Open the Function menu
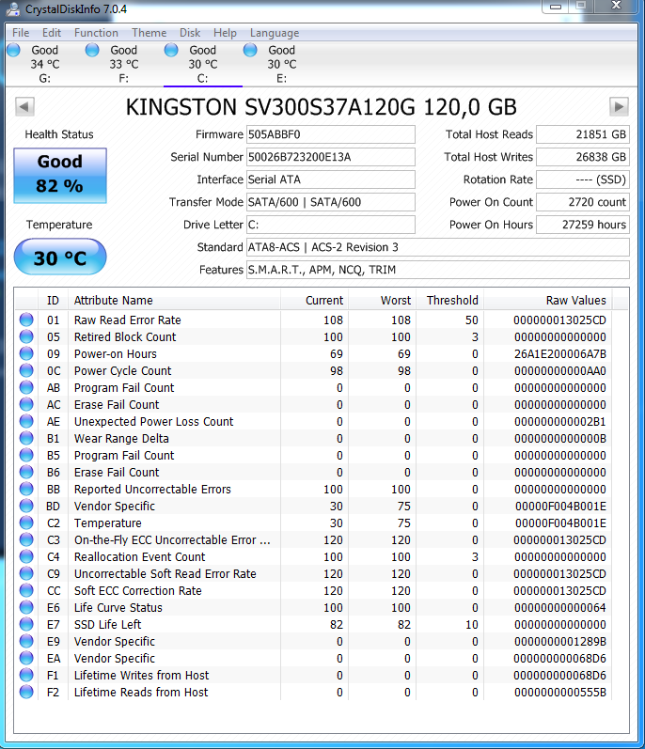 [96, 33]
